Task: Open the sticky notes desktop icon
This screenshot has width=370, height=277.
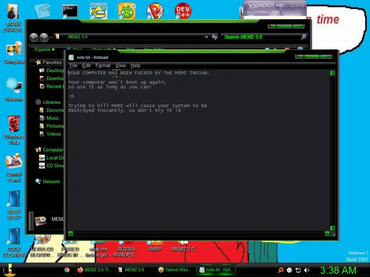Action: pyautogui.click(x=42, y=10)
